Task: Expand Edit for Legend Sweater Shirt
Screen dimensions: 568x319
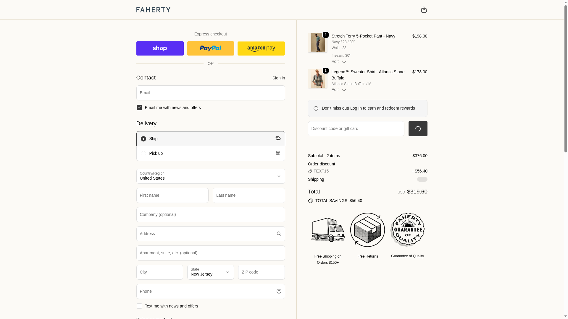Action: (339, 89)
